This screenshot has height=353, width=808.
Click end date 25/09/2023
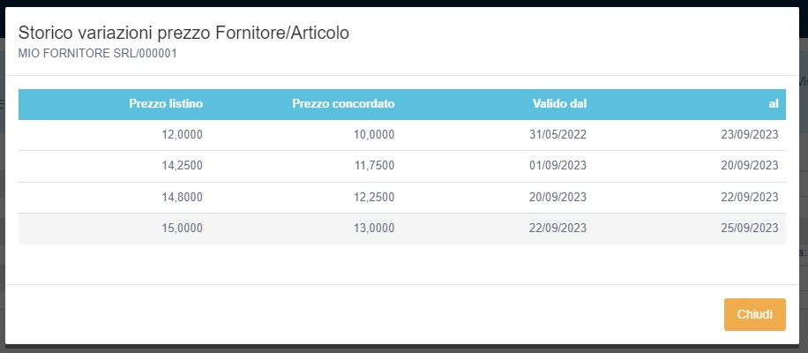click(x=749, y=228)
